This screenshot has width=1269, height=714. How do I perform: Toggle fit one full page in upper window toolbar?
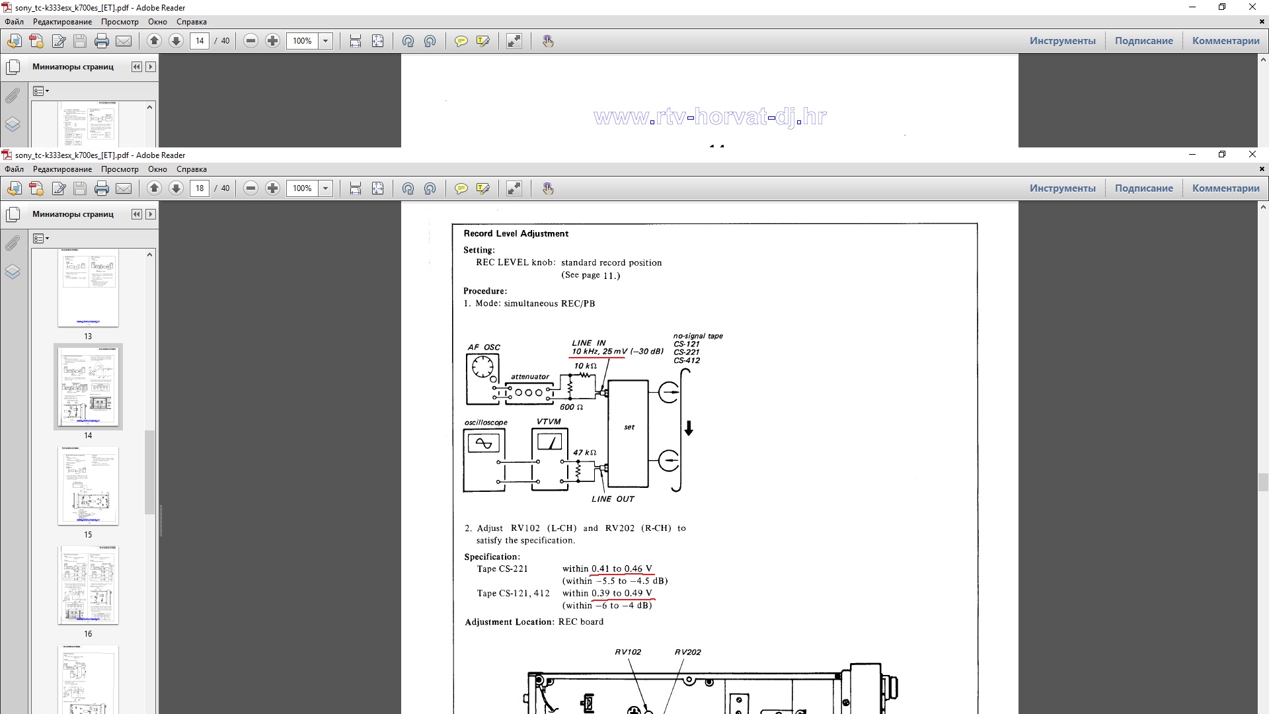[377, 41]
